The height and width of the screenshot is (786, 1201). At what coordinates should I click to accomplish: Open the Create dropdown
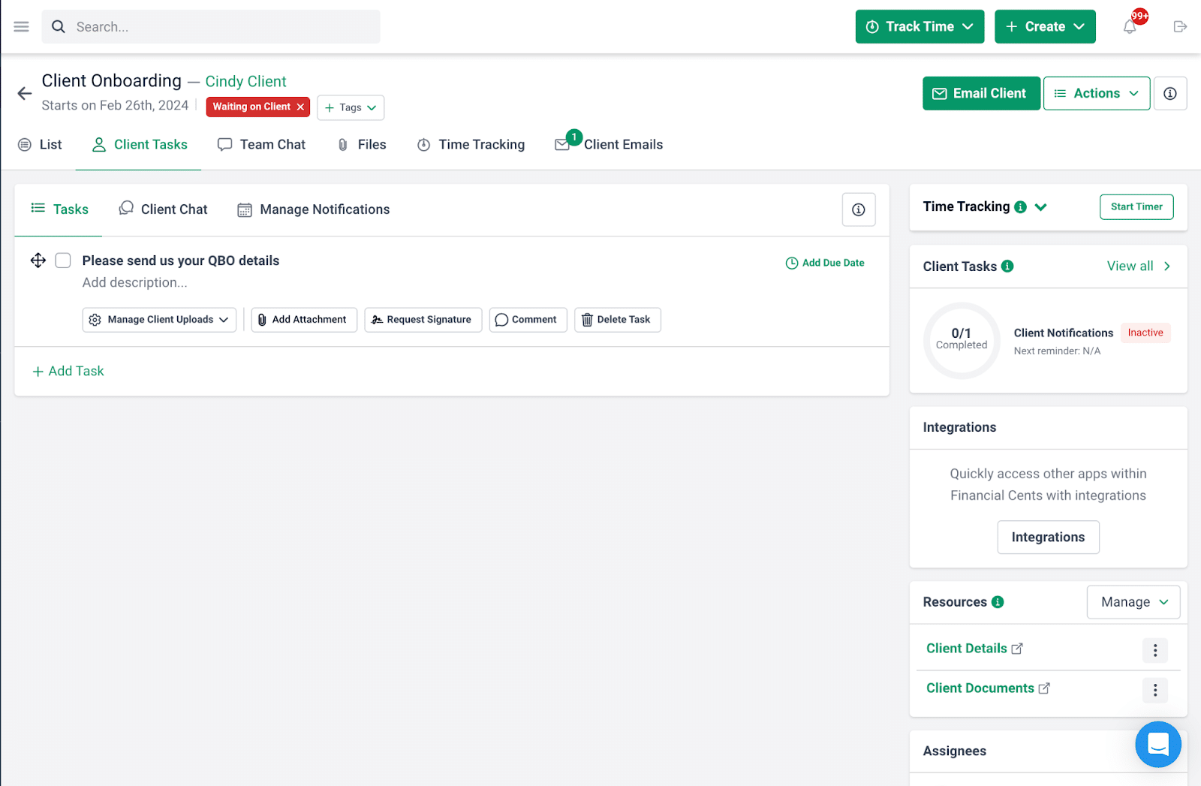point(1045,27)
